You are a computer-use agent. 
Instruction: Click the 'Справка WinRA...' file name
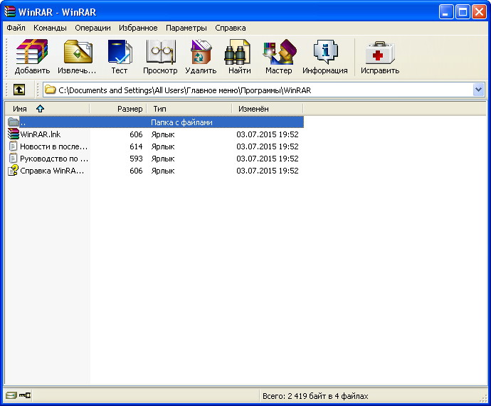click(52, 171)
